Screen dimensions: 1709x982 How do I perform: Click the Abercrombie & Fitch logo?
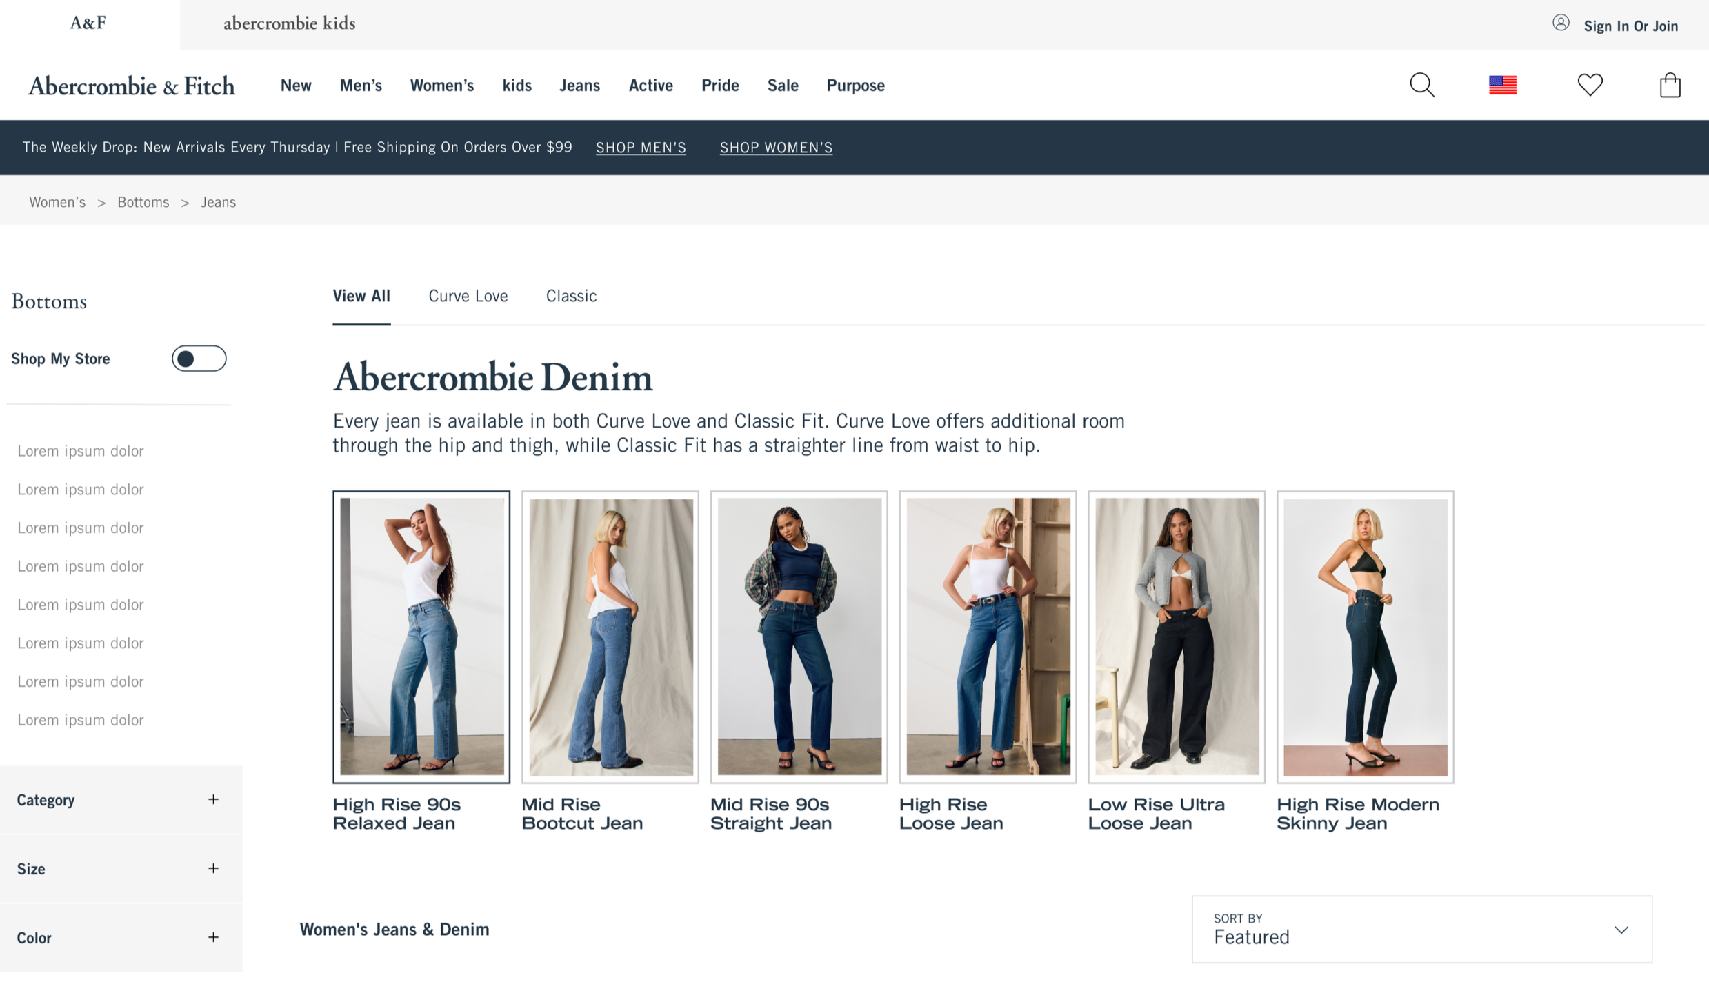[x=131, y=86]
